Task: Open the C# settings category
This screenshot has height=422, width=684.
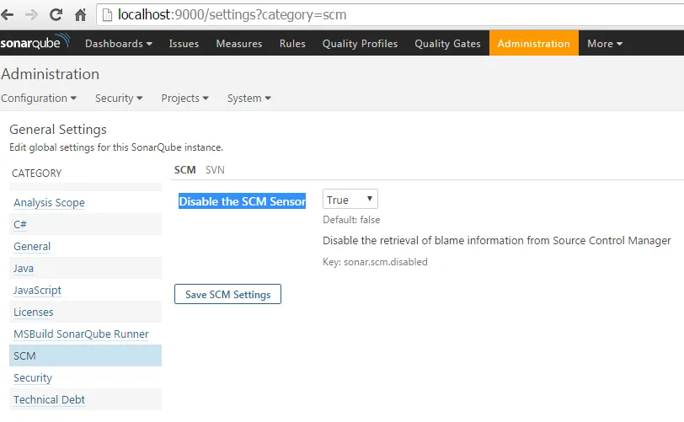Action: point(20,224)
